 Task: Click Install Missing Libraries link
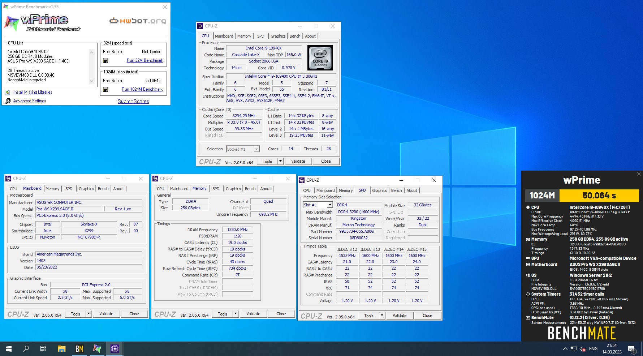(33, 92)
